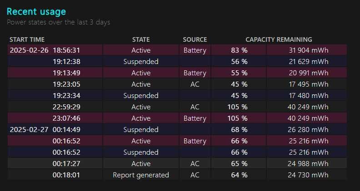The width and height of the screenshot is (360, 191).
Task: Select the 22:59:29 start time entry
Action: 66,107
